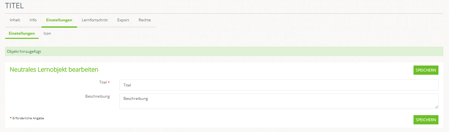Open the Inhalt tab
This screenshot has width=449, height=132.
click(15, 20)
